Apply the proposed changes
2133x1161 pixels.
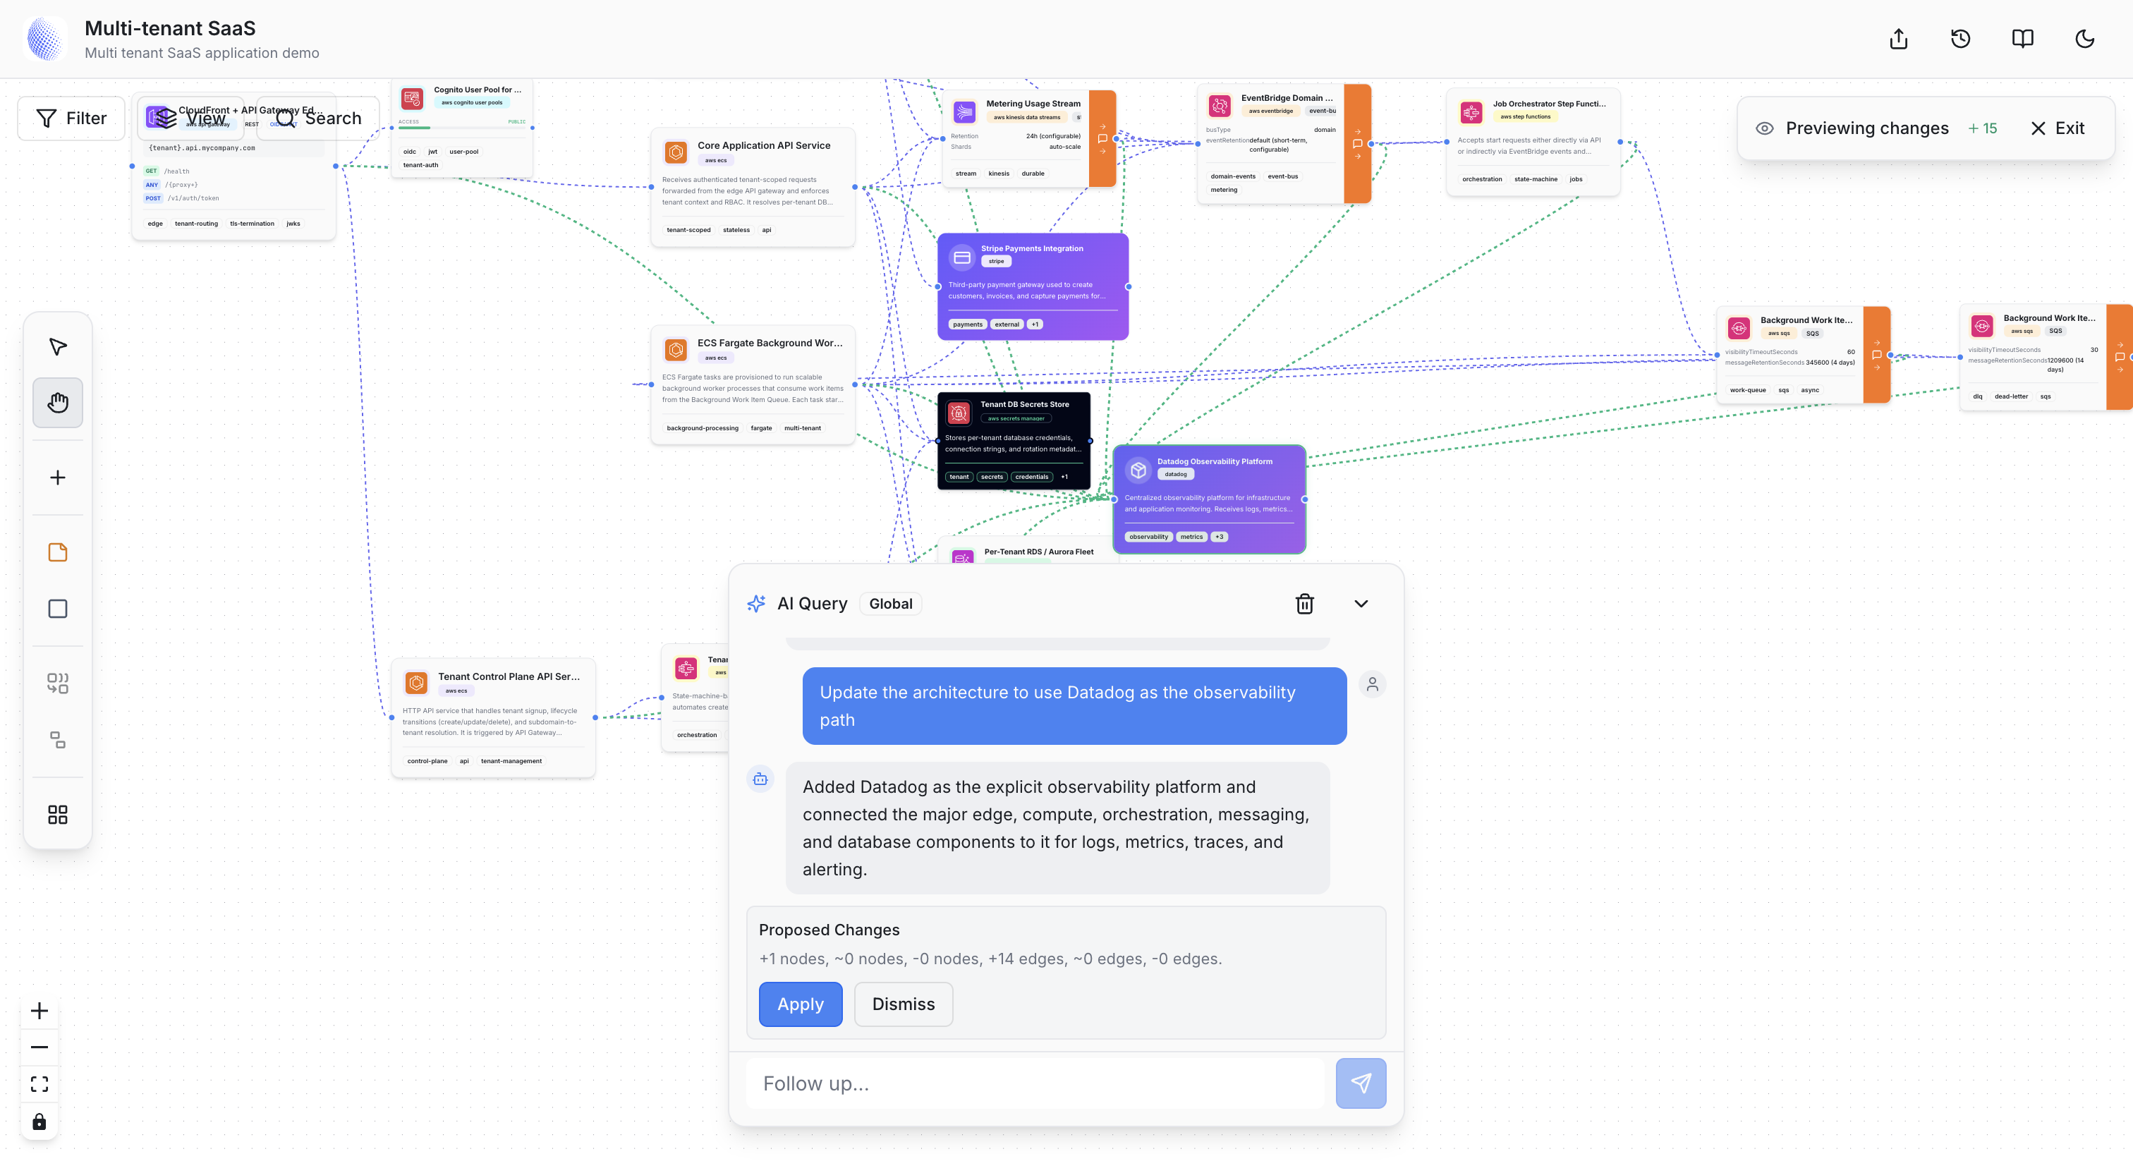pyautogui.click(x=800, y=1004)
